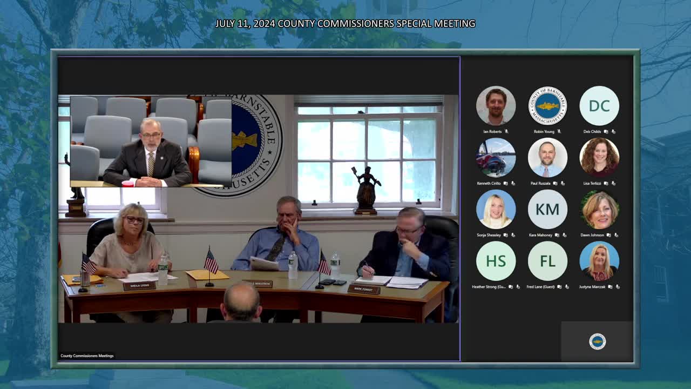Image resolution: width=691 pixels, height=389 pixels.
Task: Select Justyna Marczak's profile photo
Action: click(599, 261)
